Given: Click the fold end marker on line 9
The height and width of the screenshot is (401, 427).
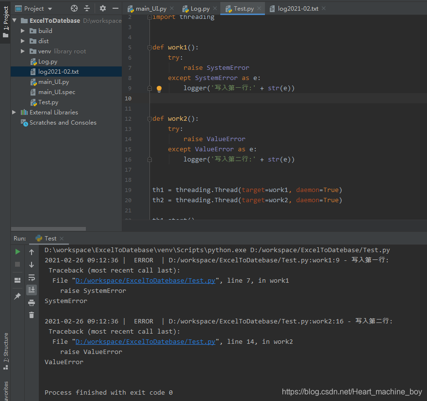Looking at the screenshot, I should click(149, 88).
